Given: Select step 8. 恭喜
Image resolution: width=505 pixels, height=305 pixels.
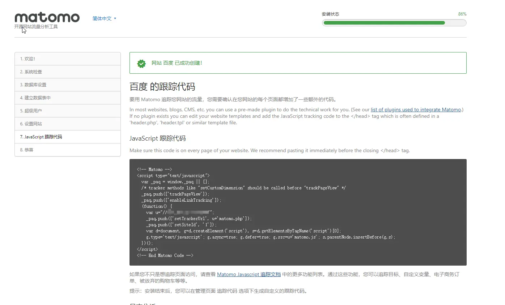Looking at the screenshot, I should point(68,150).
